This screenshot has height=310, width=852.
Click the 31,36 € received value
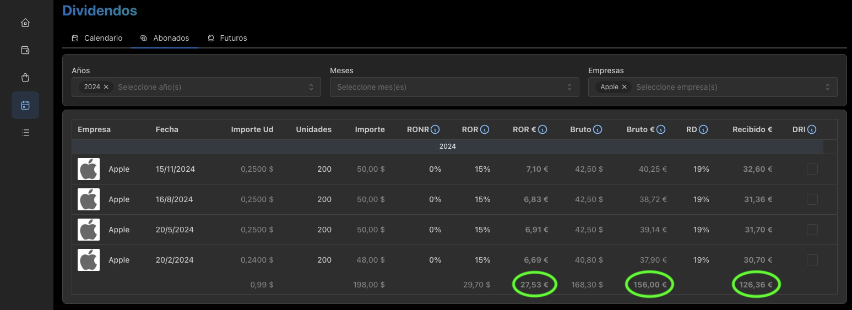click(x=758, y=199)
